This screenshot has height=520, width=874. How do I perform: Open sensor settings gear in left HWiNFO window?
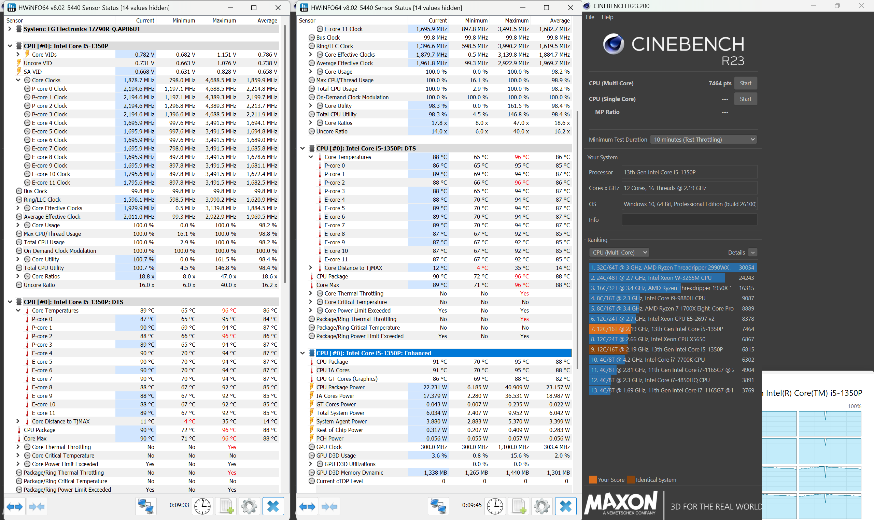249,506
